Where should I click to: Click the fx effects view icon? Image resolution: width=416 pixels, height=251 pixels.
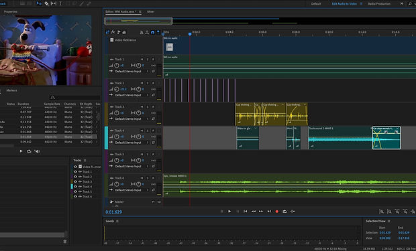point(113,32)
